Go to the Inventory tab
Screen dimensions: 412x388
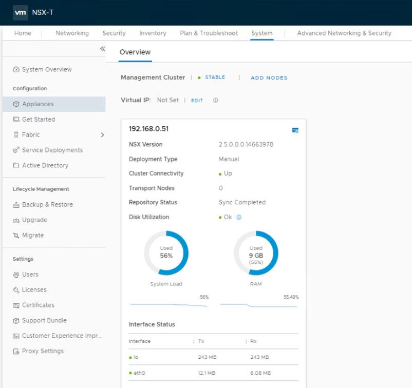(x=153, y=33)
